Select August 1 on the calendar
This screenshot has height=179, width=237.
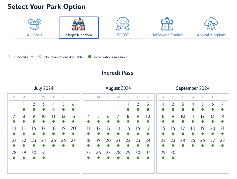point(128,104)
